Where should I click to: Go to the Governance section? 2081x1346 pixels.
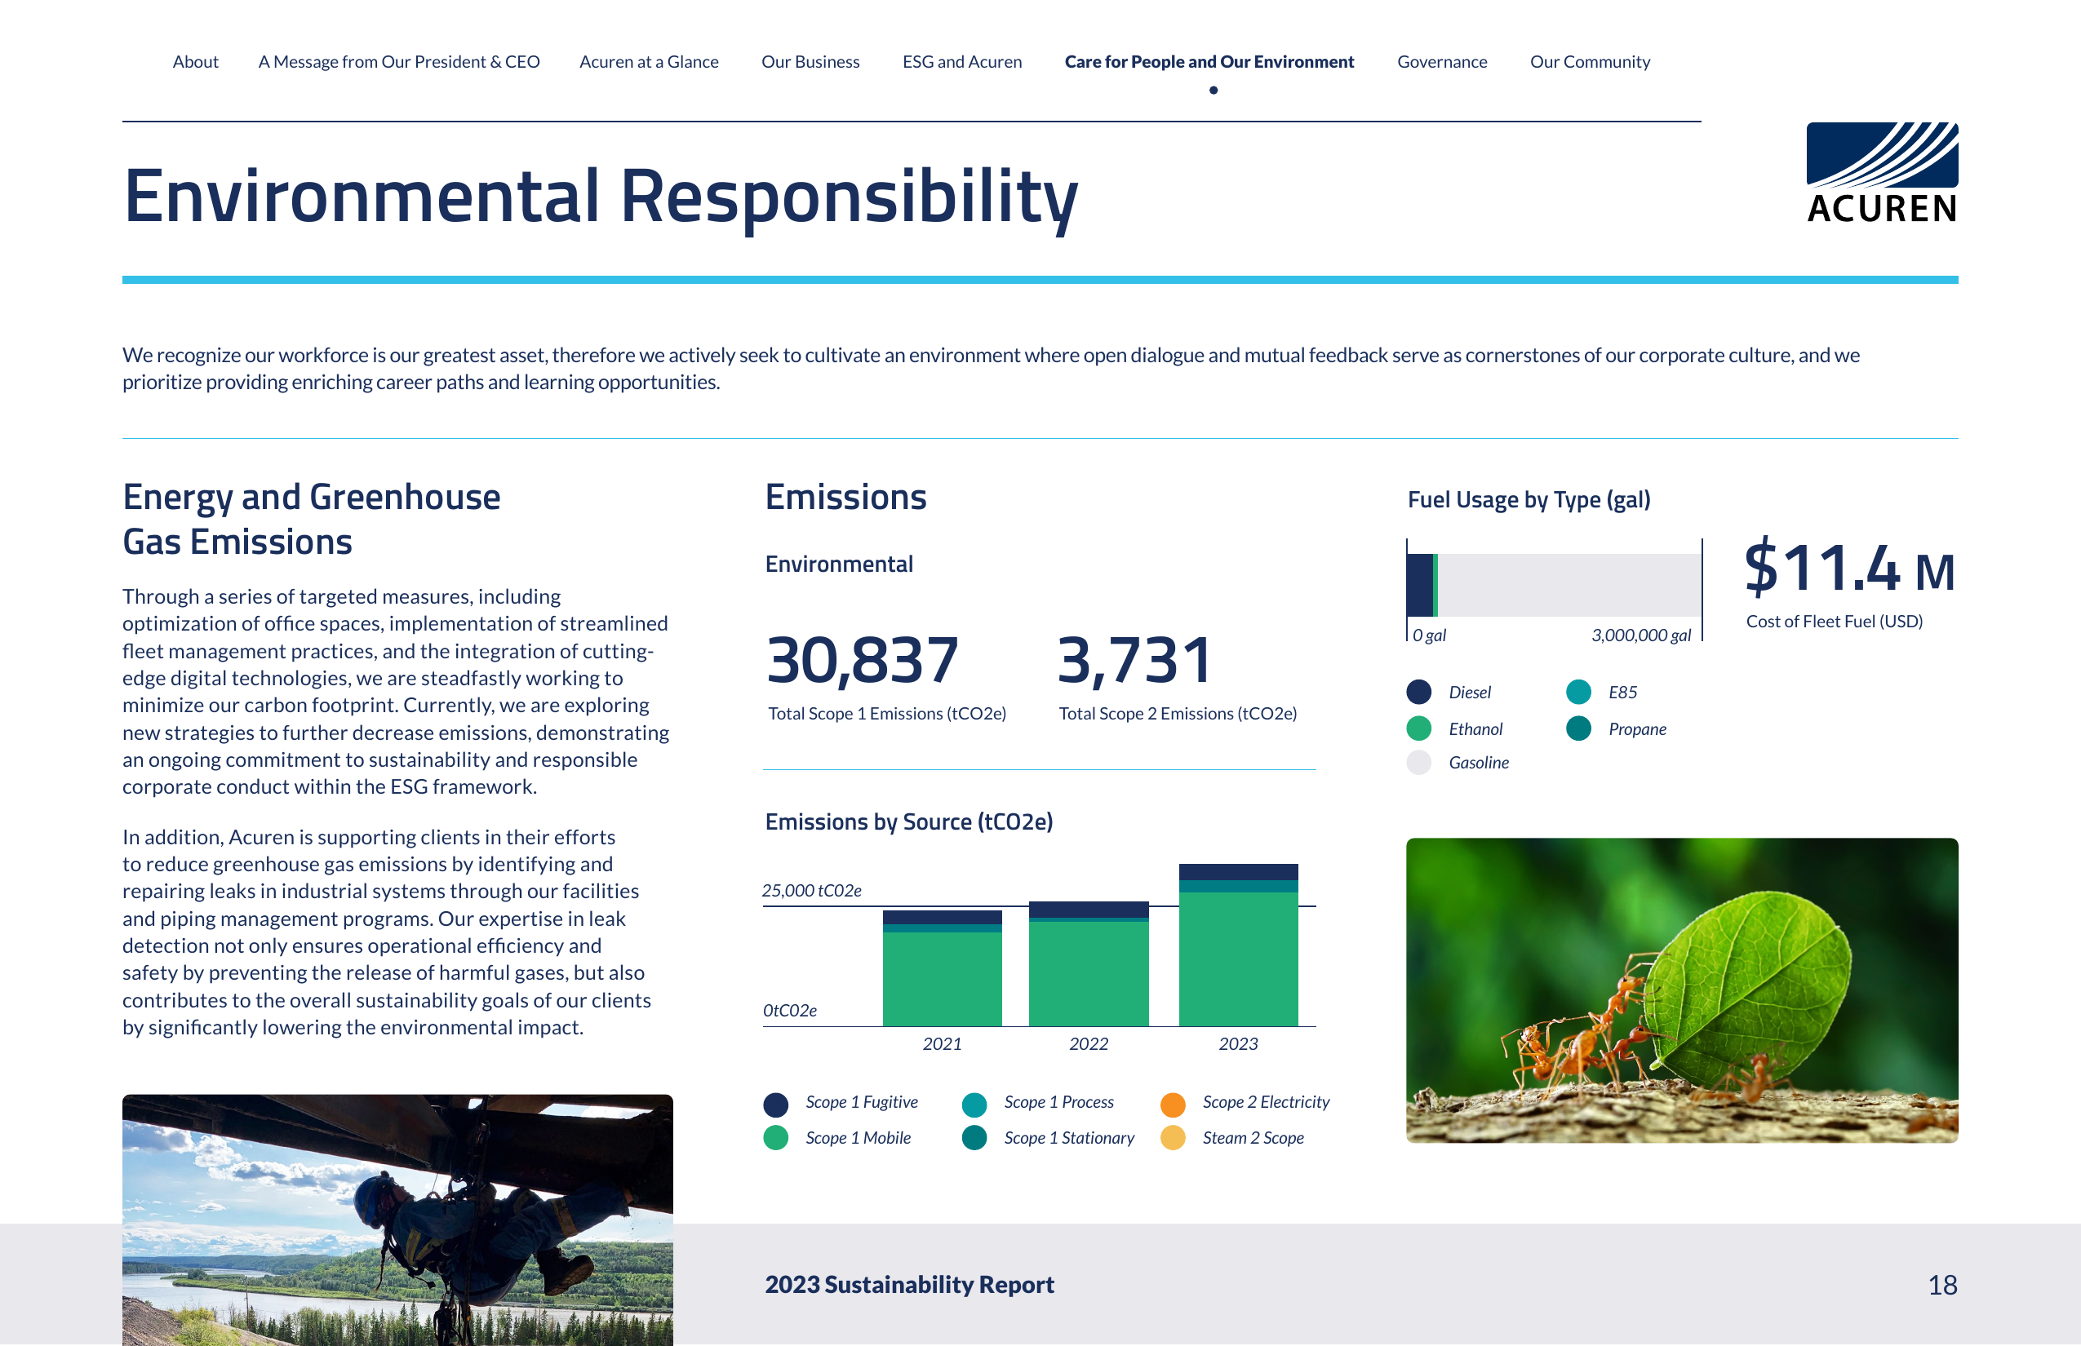click(x=1442, y=62)
